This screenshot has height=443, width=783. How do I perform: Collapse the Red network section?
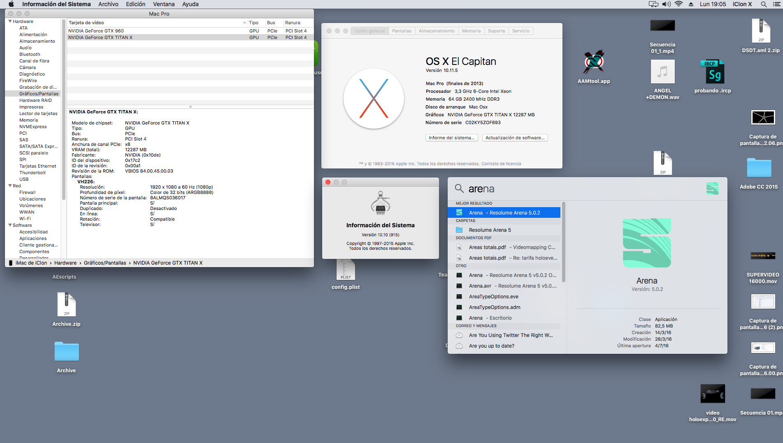click(x=10, y=186)
